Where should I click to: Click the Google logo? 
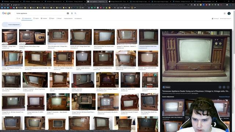pos(7,13)
